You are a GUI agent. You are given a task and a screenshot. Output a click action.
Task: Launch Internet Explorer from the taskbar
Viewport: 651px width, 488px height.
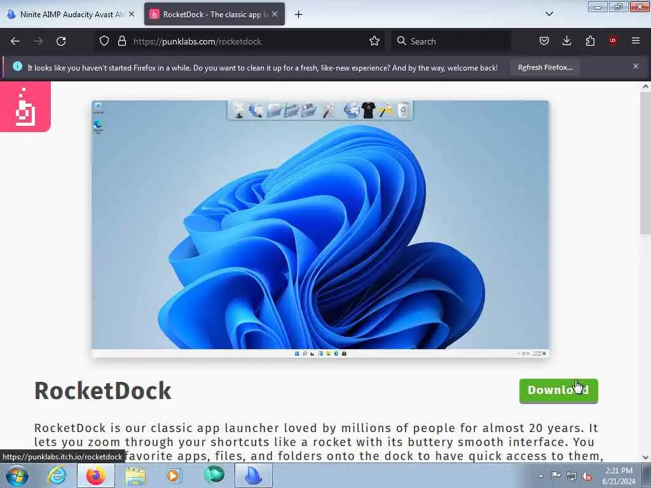tap(57, 475)
